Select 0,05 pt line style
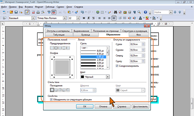This screenshot has height=116, width=194. click(x=93, y=51)
